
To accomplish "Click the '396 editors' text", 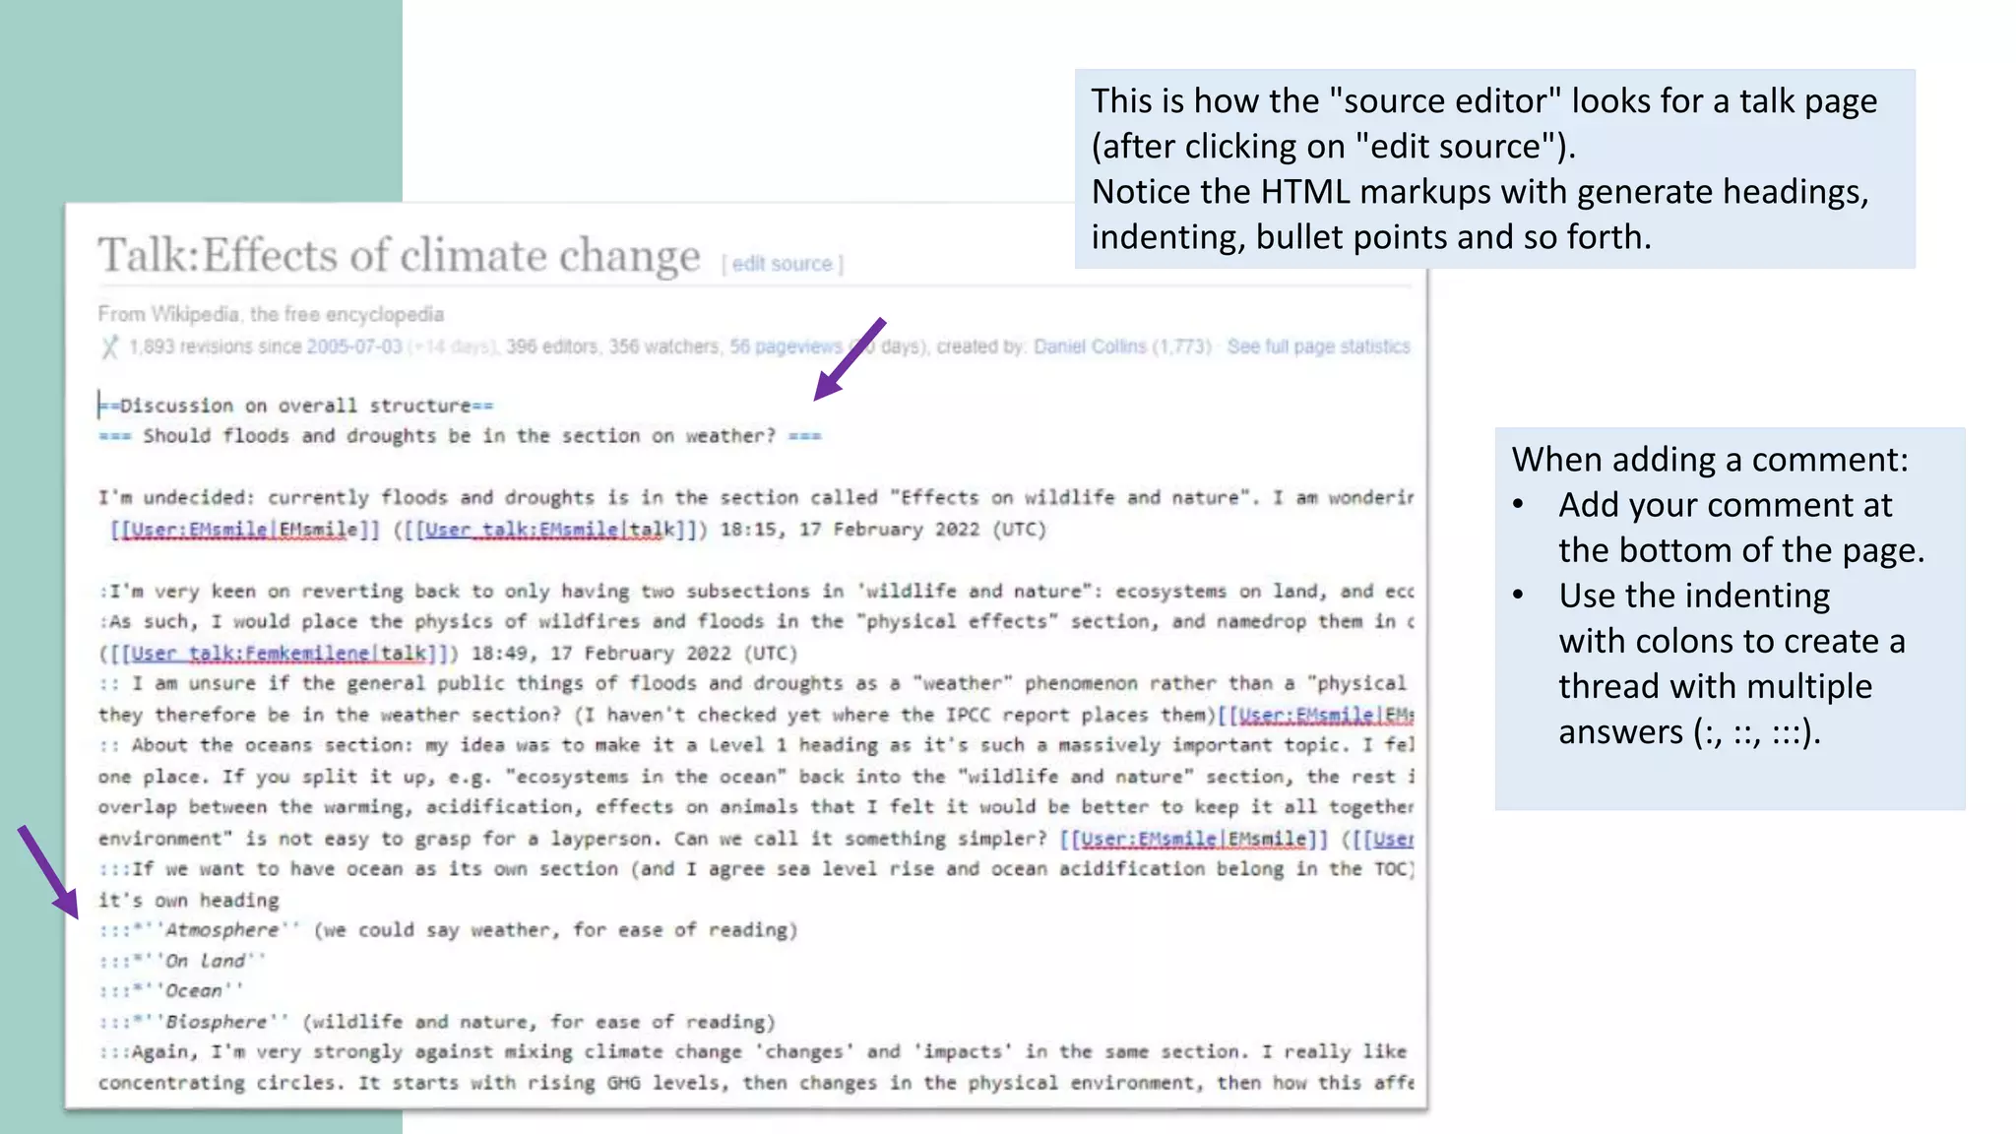I will [x=551, y=346].
